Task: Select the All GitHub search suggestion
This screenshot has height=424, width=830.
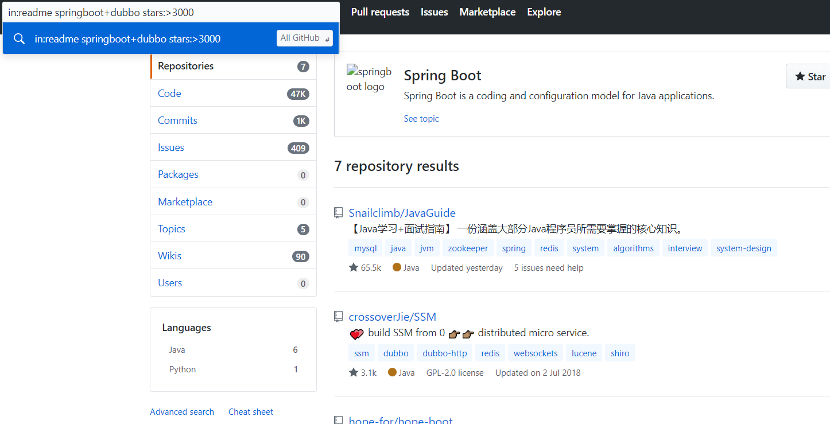Action: 170,38
